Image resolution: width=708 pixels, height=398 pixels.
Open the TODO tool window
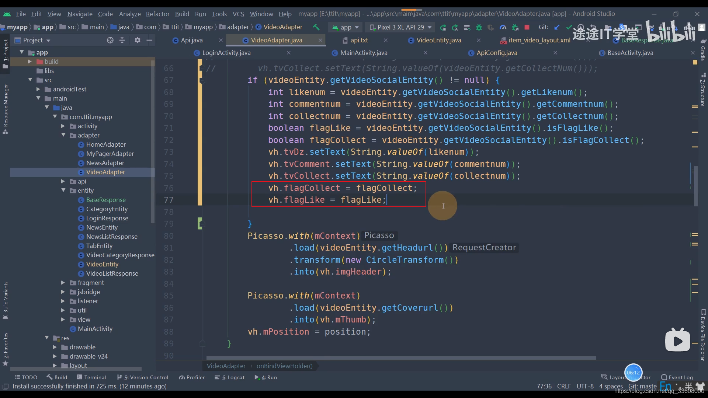(26, 377)
